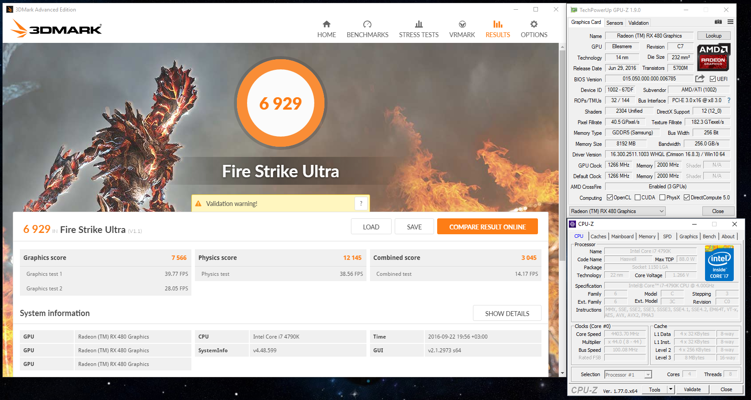Click Bus Interface question mark in GPU-Z

tap(729, 100)
